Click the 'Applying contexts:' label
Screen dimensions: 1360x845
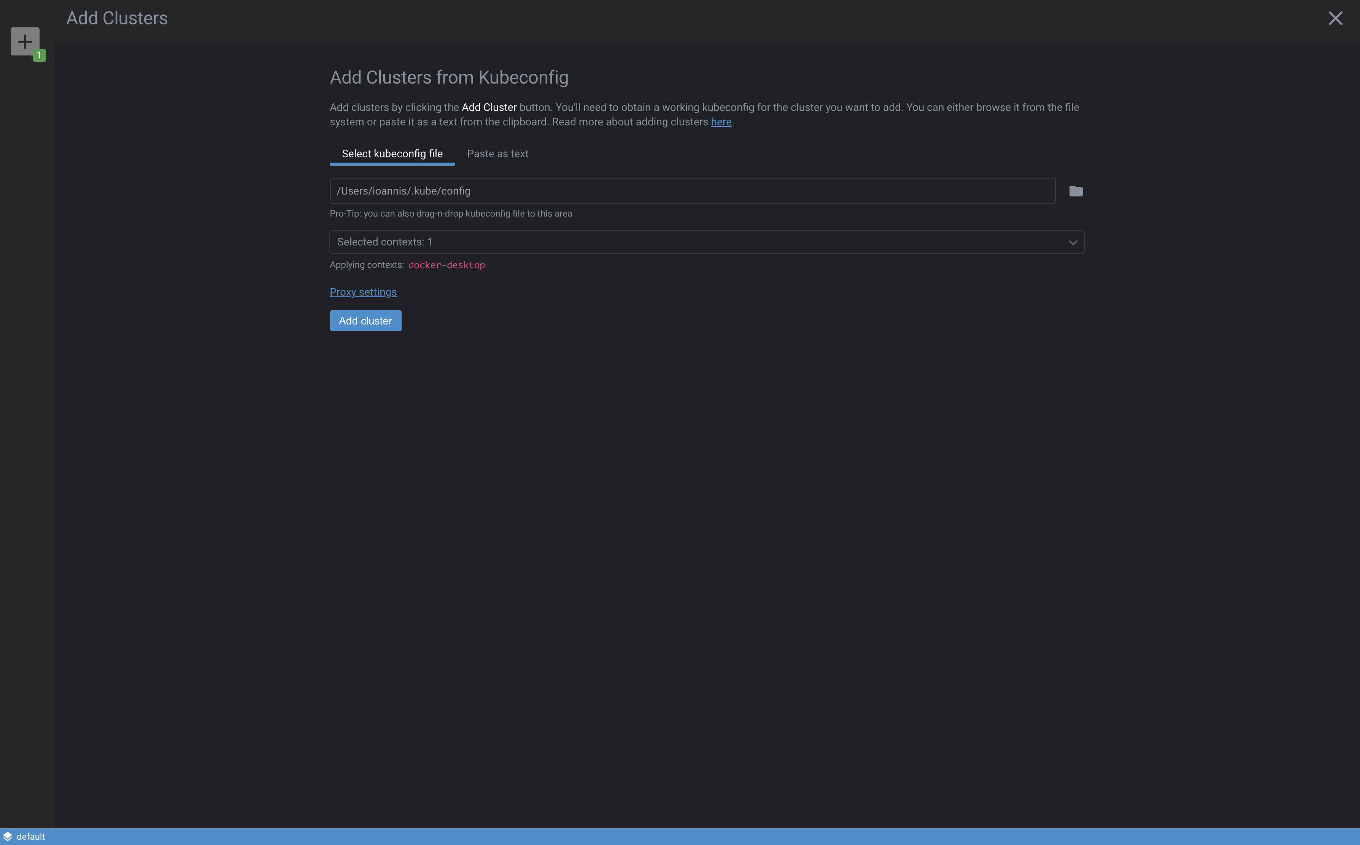(367, 265)
